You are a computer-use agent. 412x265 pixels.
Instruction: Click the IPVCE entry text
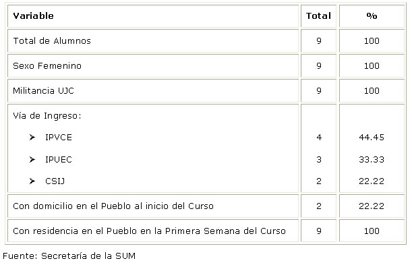pos(59,137)
